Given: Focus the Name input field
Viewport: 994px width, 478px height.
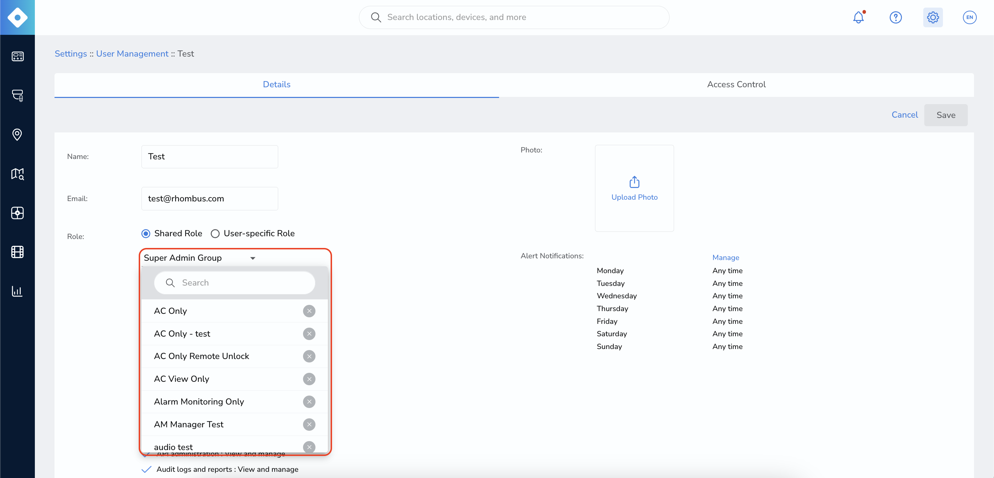Looking at the screenshot, I should point(209,157).
